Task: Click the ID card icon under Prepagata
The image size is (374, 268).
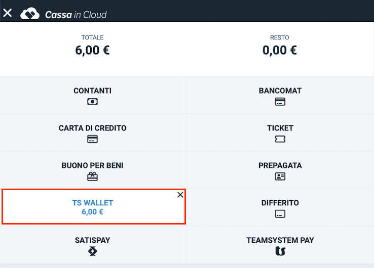Action: [x=280, y=176]
